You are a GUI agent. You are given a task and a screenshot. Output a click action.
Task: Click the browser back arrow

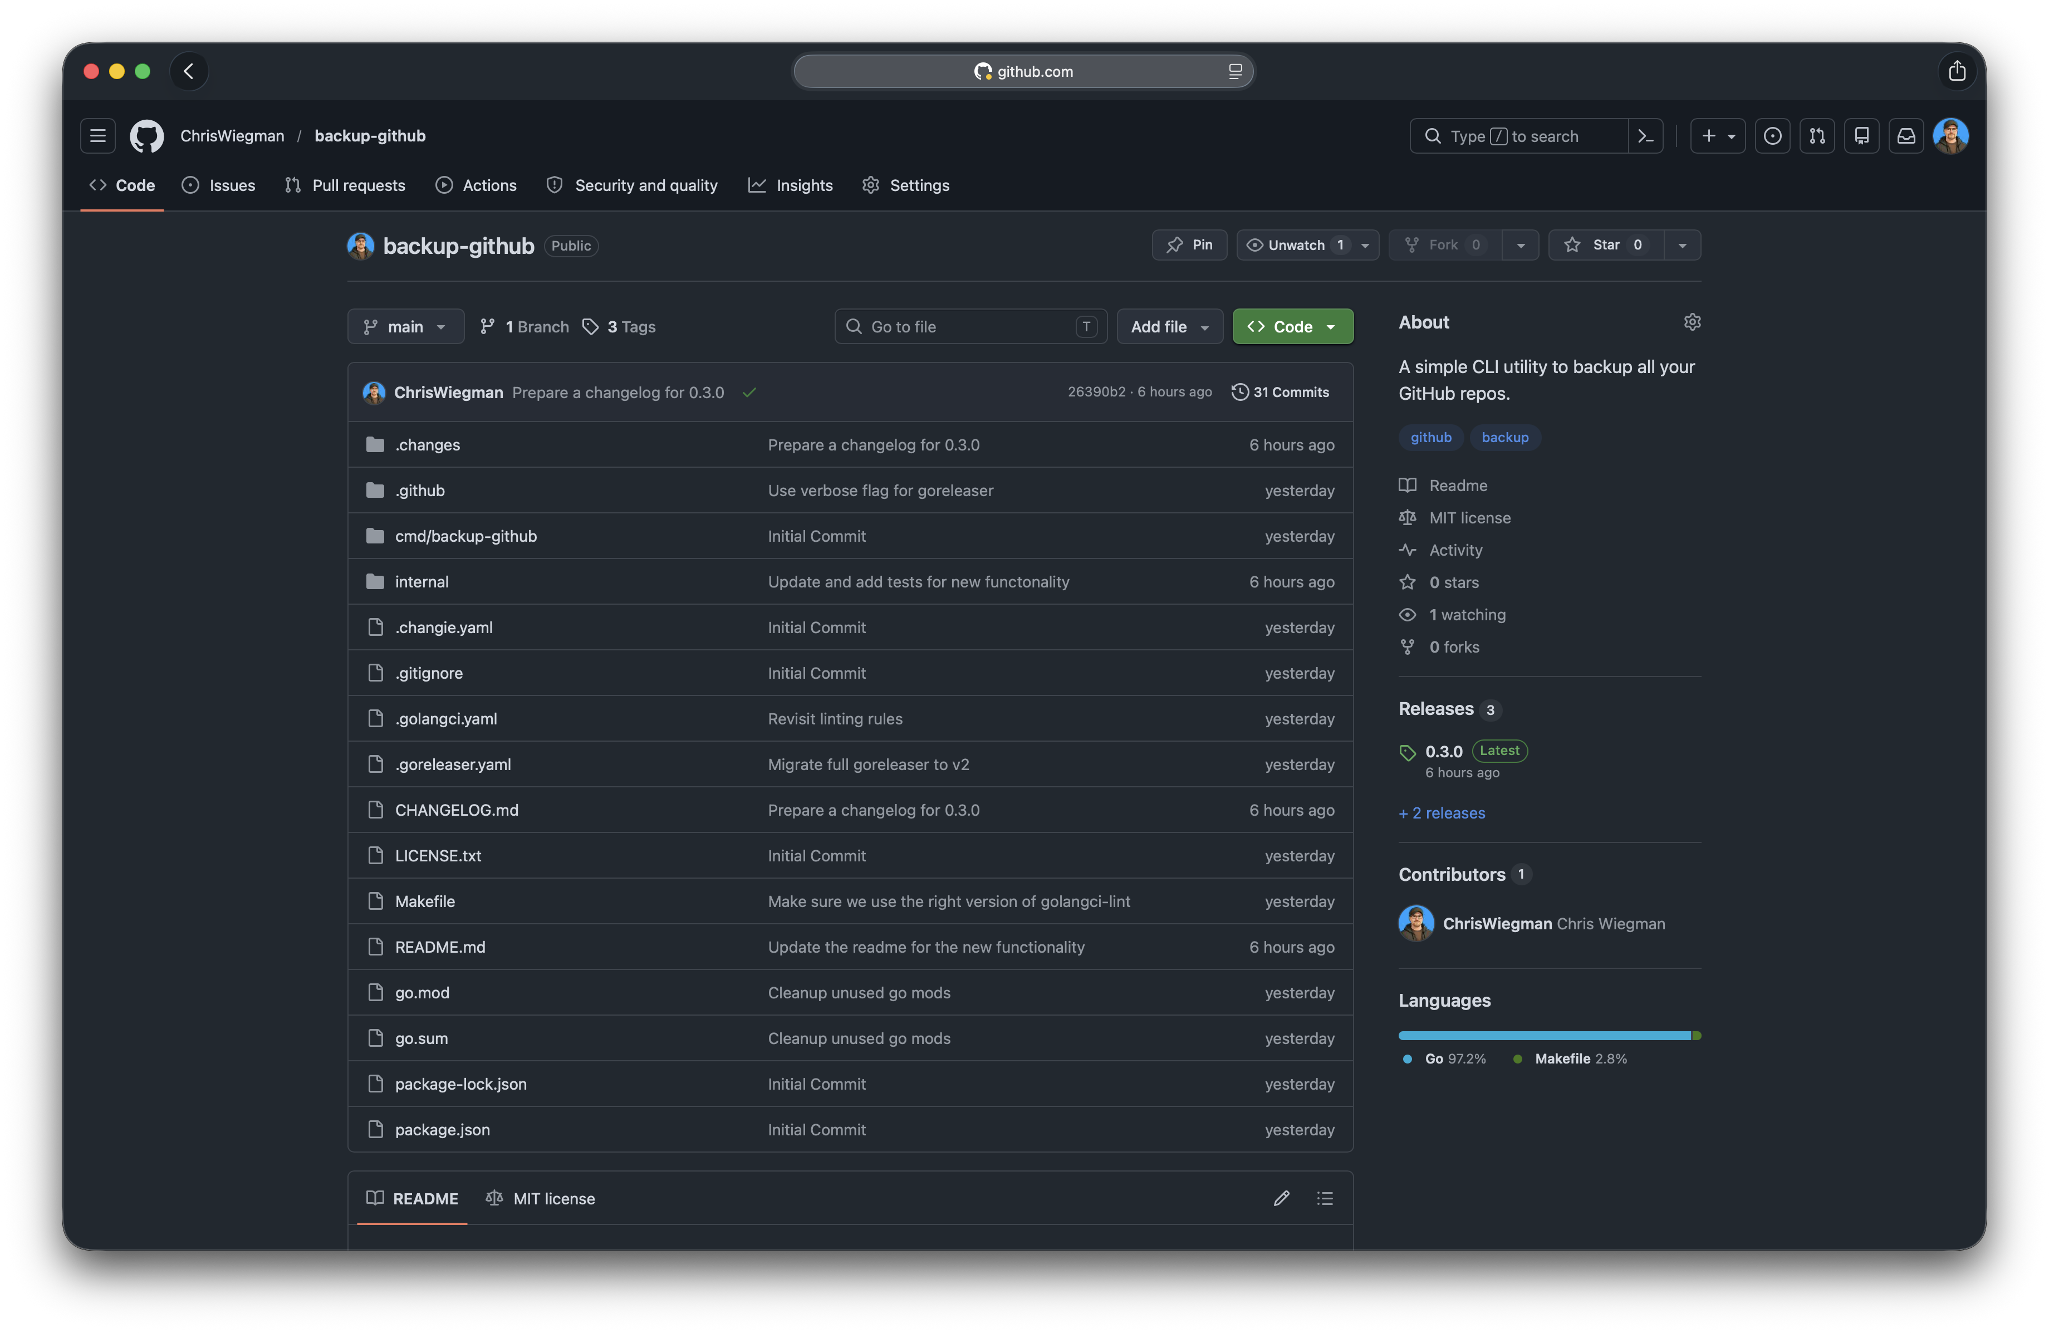(x=189, y=71)
